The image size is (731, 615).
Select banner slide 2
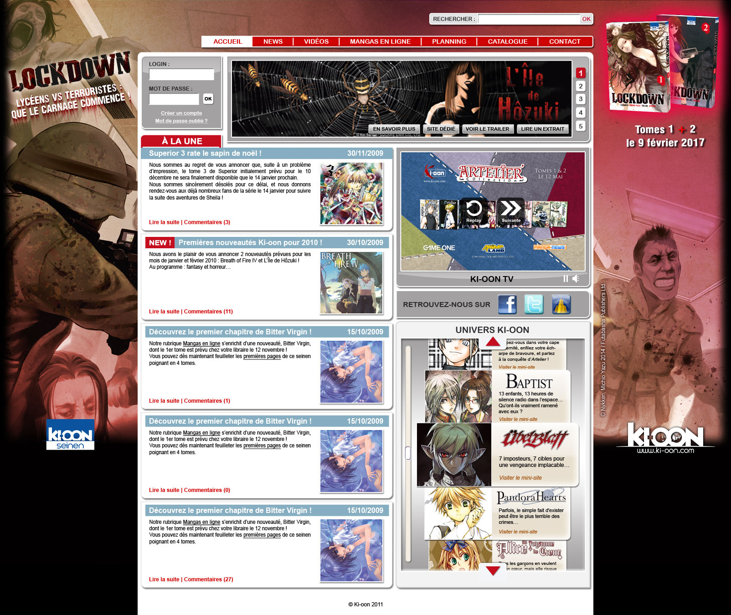pos(581,86)
